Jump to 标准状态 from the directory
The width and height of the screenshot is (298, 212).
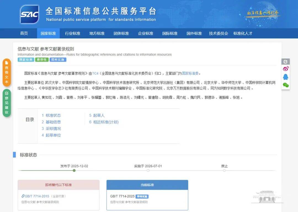54,116
